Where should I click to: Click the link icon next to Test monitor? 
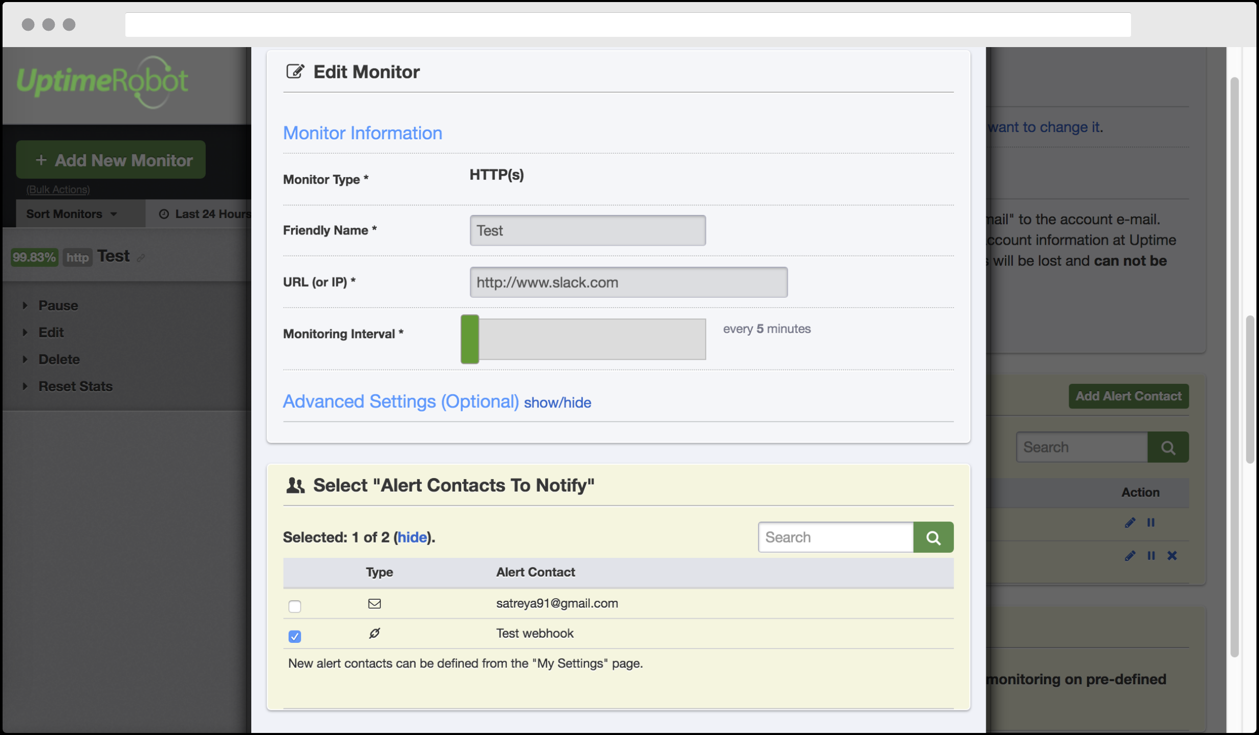click(141, 258)
